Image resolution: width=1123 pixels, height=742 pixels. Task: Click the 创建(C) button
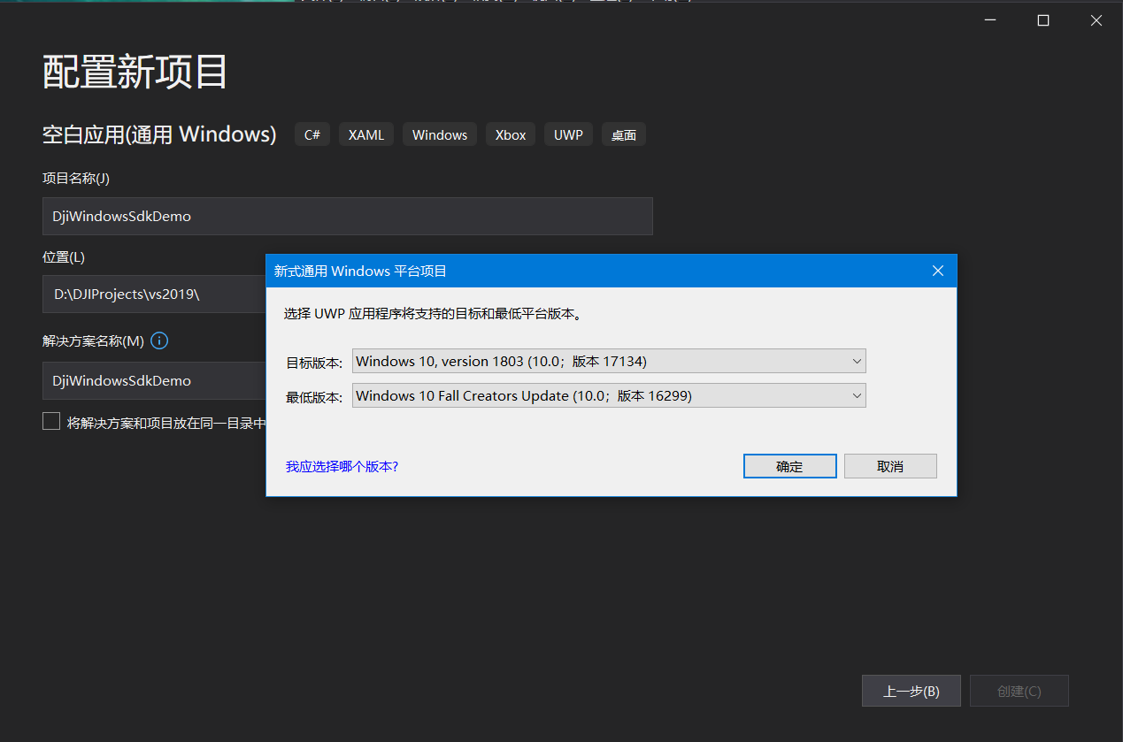[1019, 691]
